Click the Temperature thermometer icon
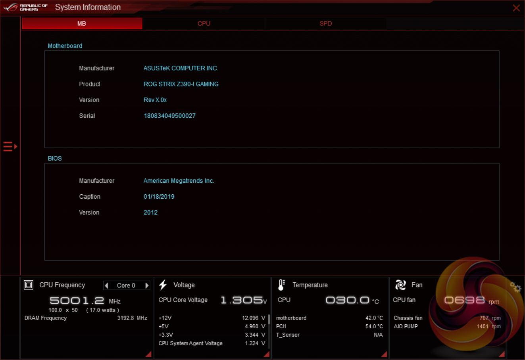 pos(281,285)
